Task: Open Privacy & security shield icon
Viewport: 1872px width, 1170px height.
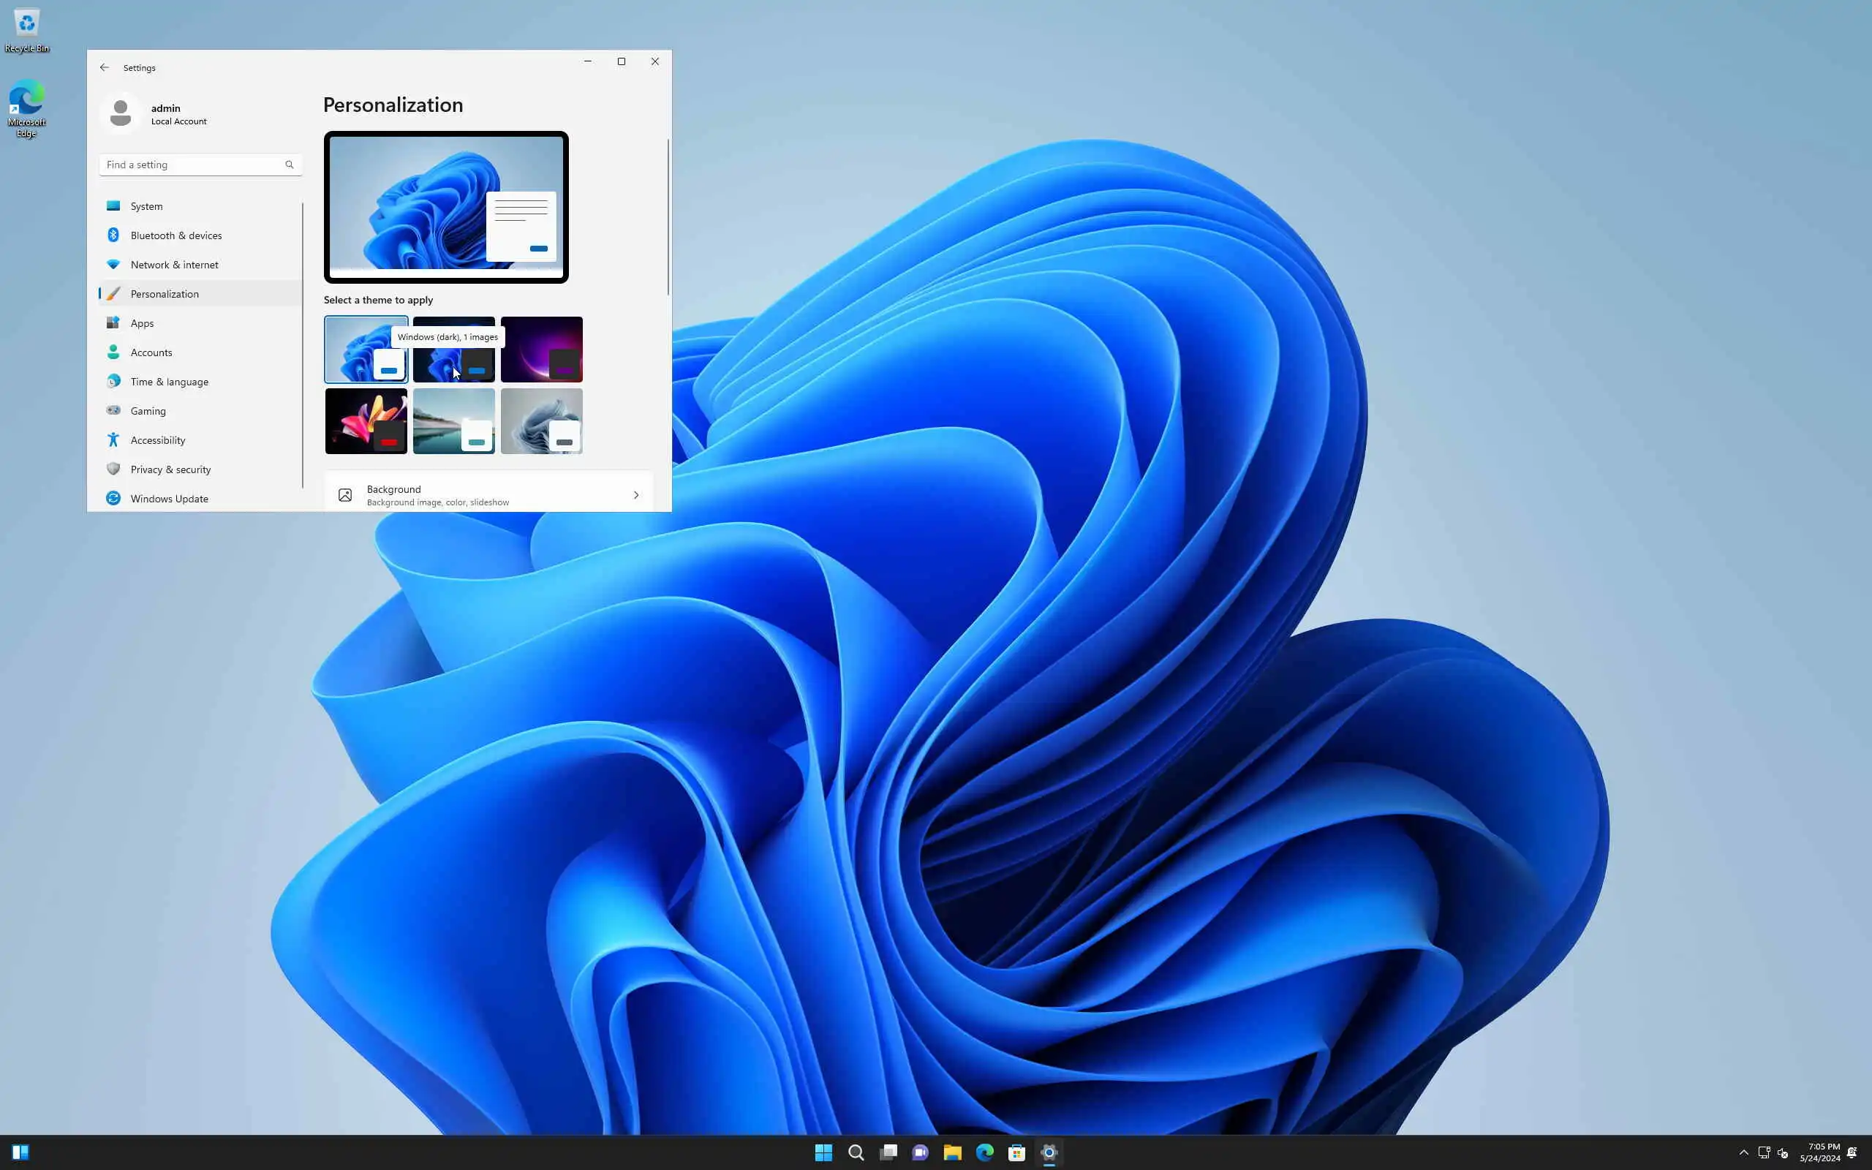Action: 113,469
